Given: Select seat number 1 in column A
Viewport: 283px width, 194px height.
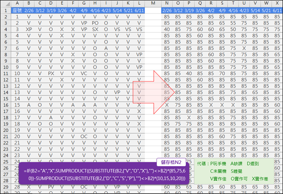Looking at the screenshot, I should click(x=17, y=17).
